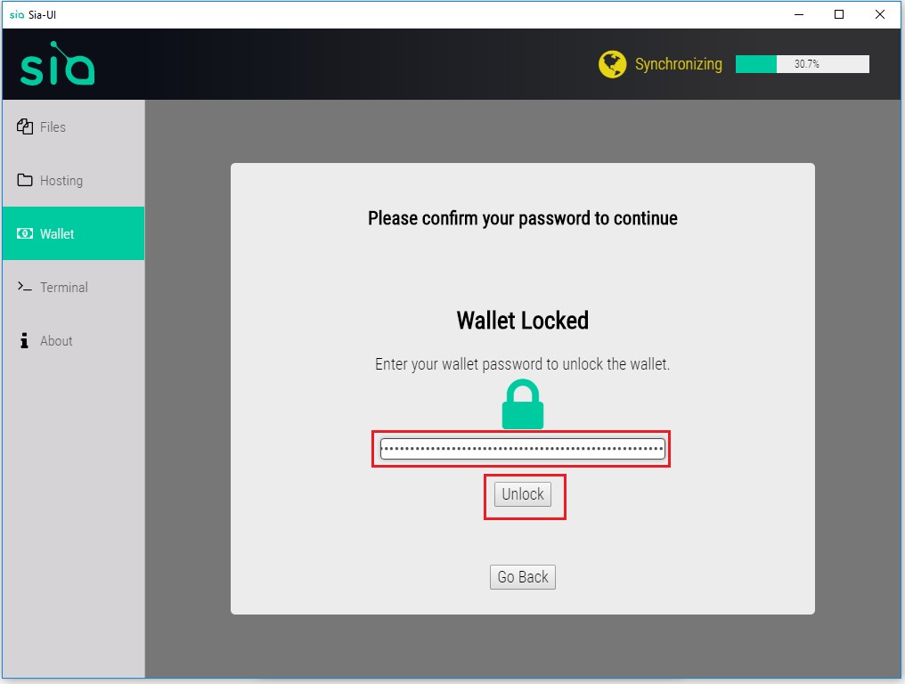This screenshot has height=684, width=905.
Task: Click the Terminal prompt icon
Action: 24,286
